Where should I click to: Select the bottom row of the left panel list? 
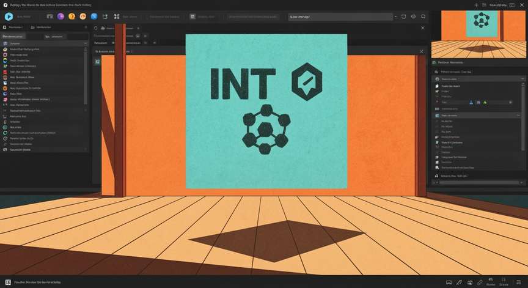(x=43, y=150)
